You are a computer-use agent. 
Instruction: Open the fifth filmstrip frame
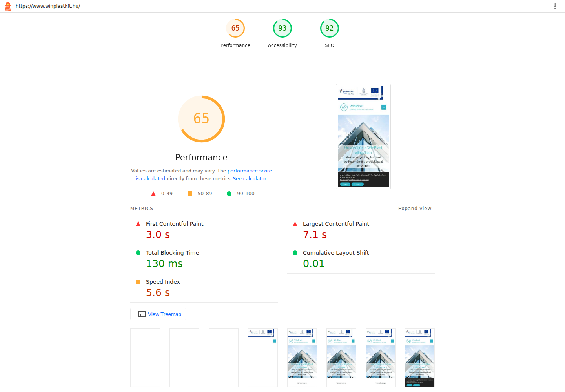302,358
